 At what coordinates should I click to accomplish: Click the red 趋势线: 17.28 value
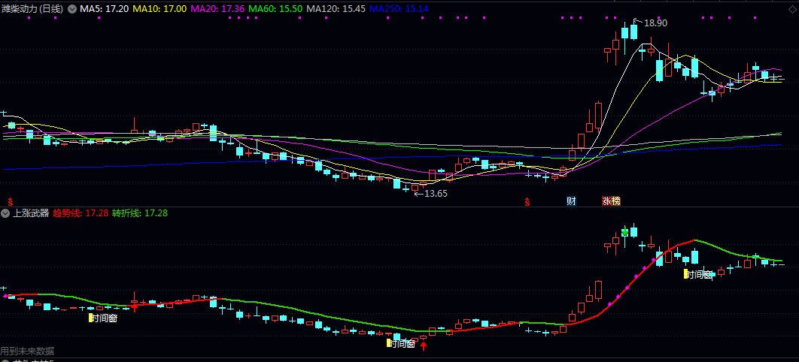coord(81,213)
